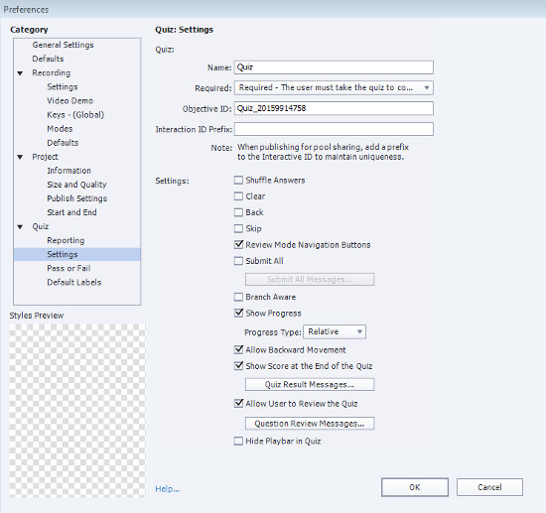Image resolution: width=546 pixels, height=513 pixels.
Task: Toggle the Show Progress checkbox
Action: pos(238,313)
